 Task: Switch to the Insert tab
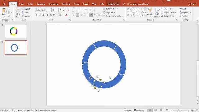(x=21, y=4)
